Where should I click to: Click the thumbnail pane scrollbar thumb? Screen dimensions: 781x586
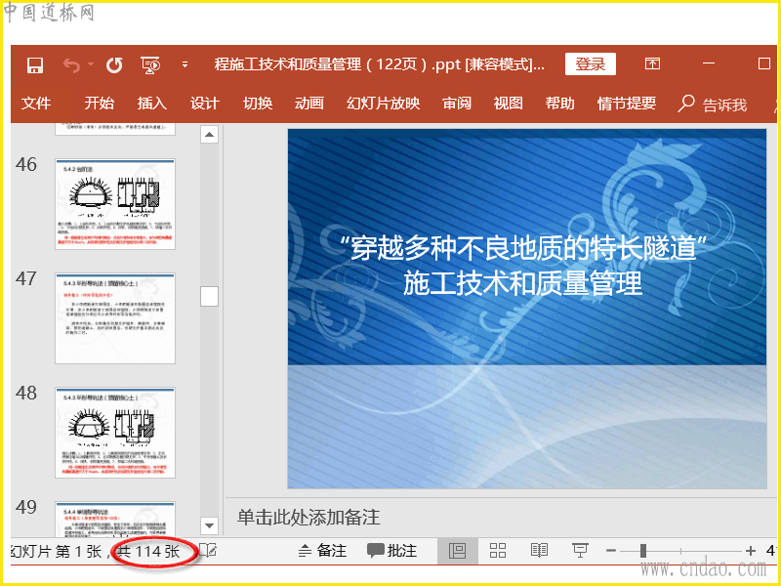pos(209,297)
